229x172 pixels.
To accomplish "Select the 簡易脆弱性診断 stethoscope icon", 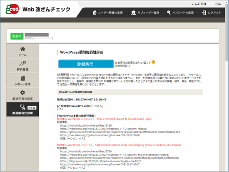I will tap(22, 107).
